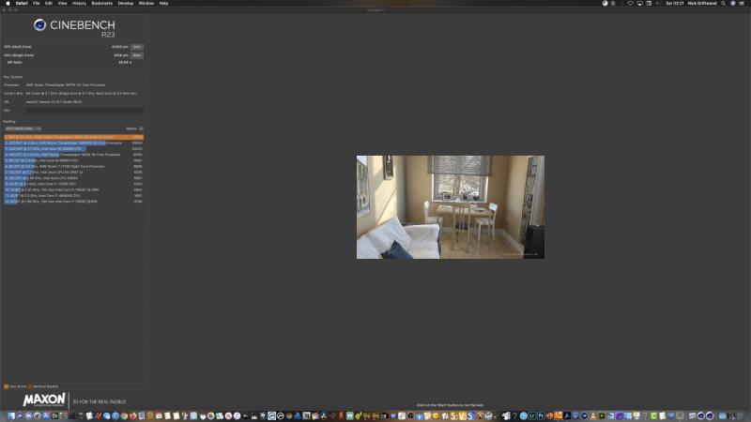Screen dimensions: 751x422
Task: Click the Cores x GHz value
Action: [84, 93]
